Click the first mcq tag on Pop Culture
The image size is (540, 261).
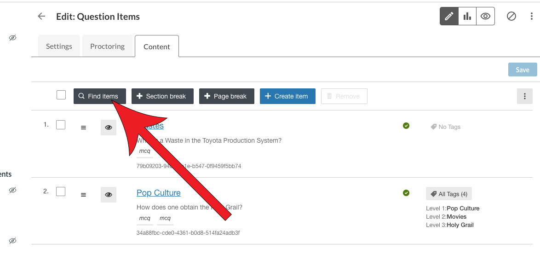[144, 218]
